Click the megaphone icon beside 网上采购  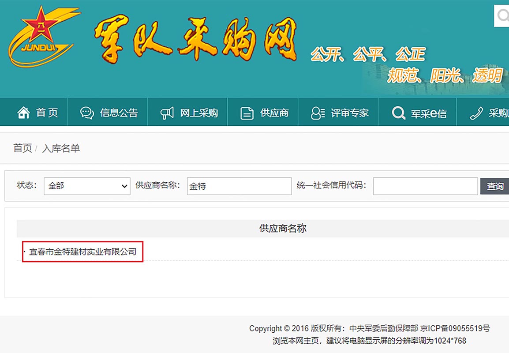click(x=167, y=113)
